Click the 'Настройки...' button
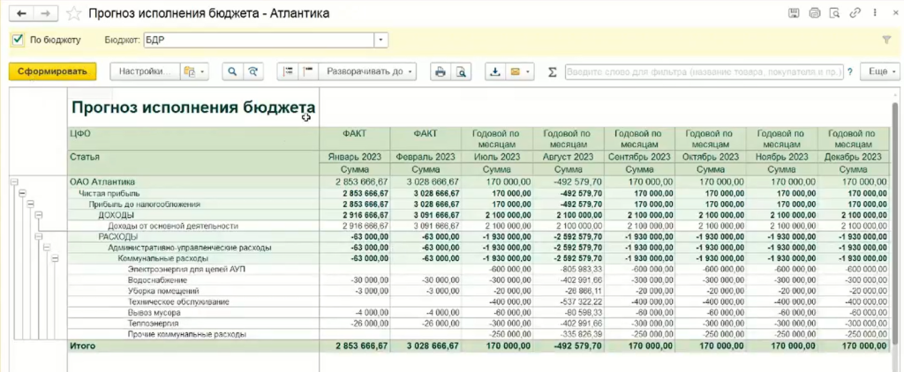Screen dimensions: 904x372 pos(144,71)
